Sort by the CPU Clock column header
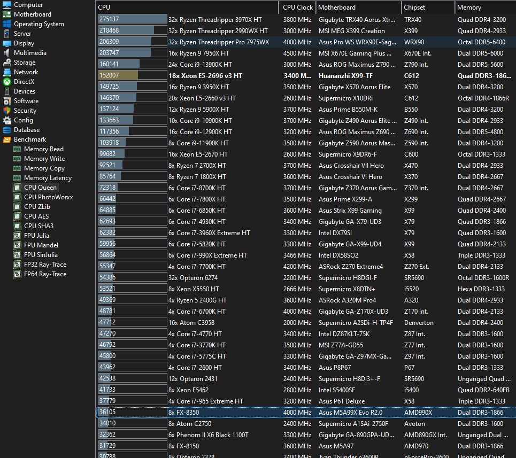This screenshot has height=458, width=516. 297,7
